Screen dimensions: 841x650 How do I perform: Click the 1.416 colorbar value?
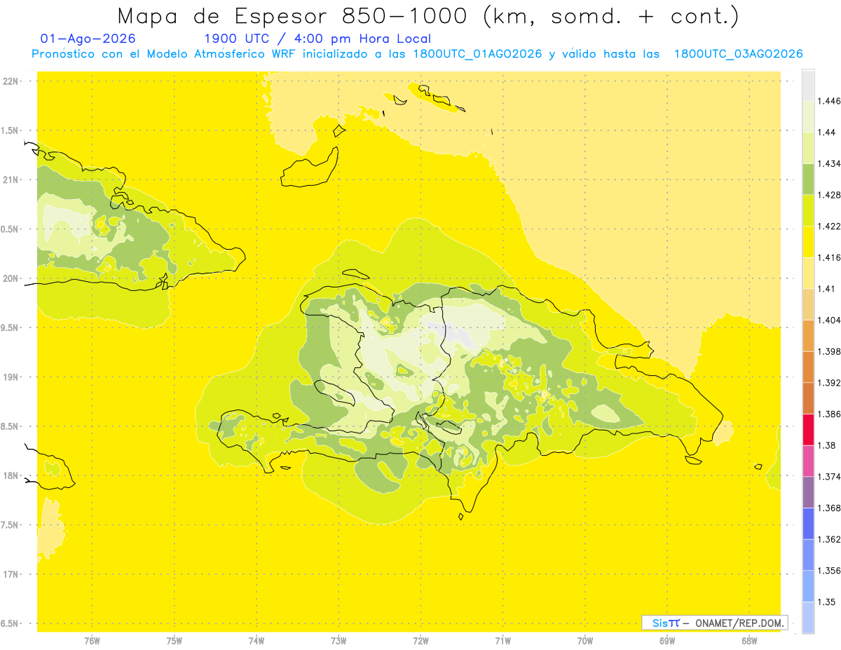click(x=829, y=257)
